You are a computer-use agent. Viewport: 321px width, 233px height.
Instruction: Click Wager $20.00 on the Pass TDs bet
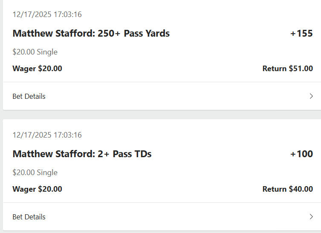coord(37,189)
